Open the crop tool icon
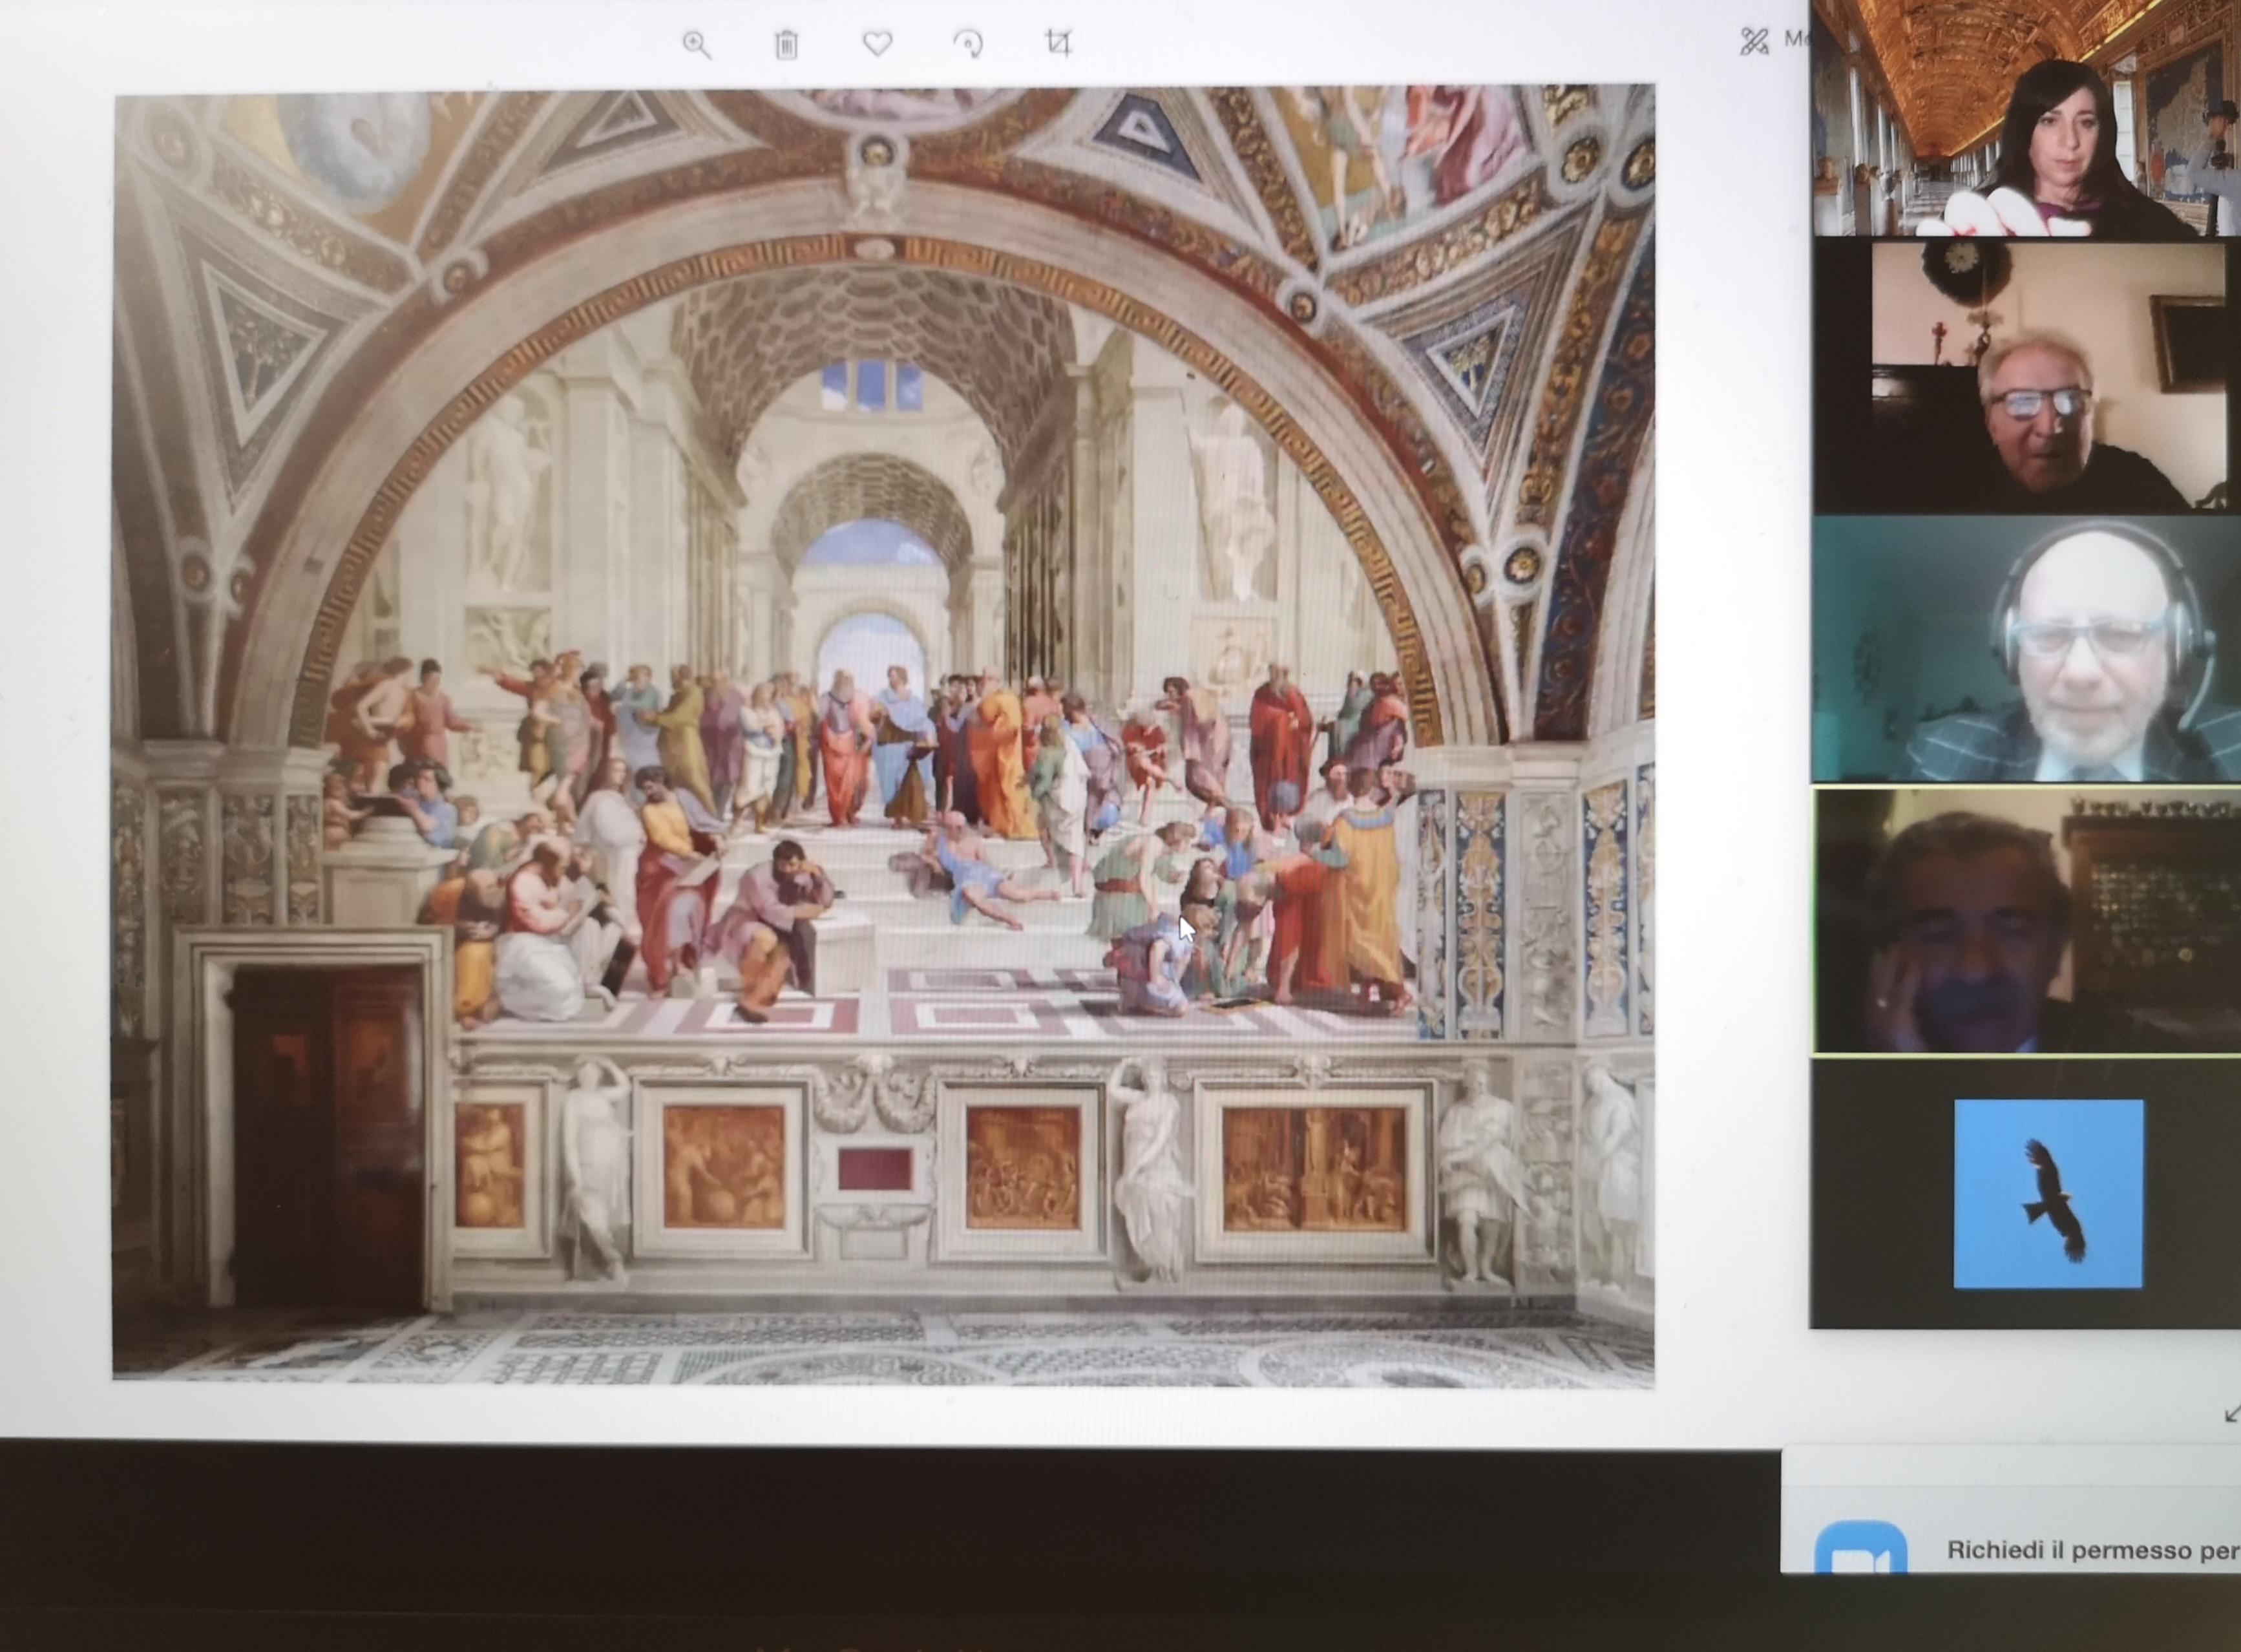This screenshot has width=2241, height=1652. click(x=1058, y=43)
